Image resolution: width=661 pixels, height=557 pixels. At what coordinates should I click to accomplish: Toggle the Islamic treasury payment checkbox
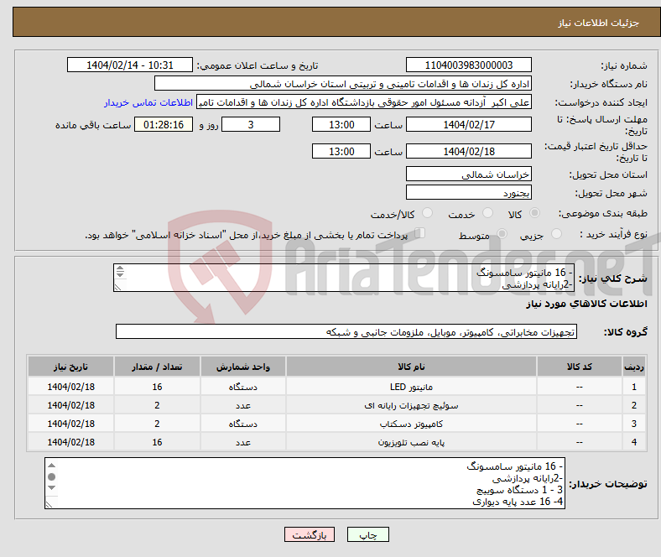point(420,233)
